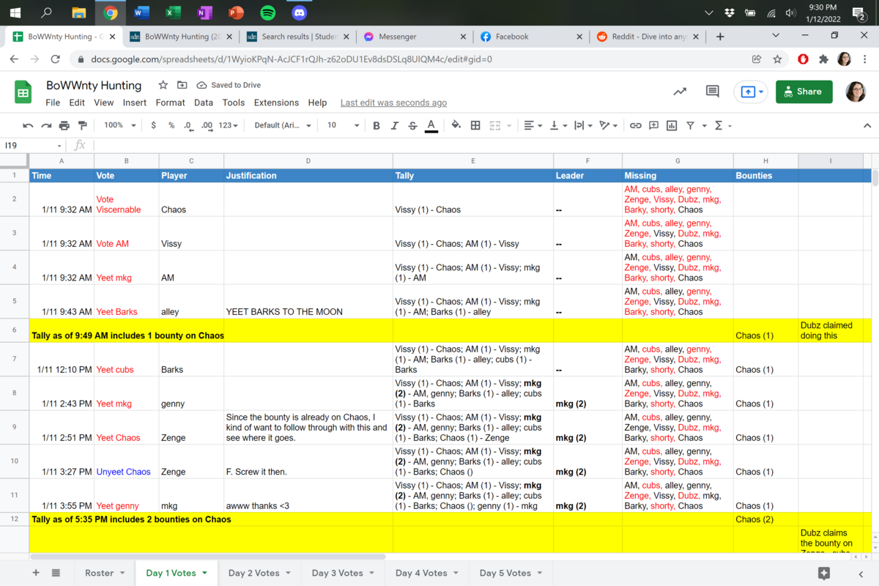
Task: Click the insert link icon
Action: pos(635,125)
